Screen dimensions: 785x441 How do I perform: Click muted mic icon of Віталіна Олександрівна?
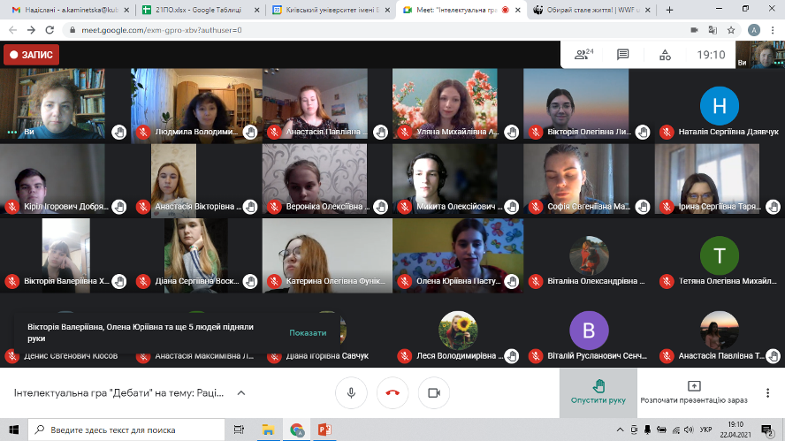coord(536,281)
